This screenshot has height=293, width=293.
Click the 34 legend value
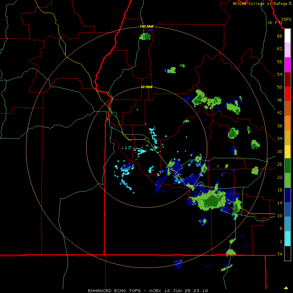click(280, 138)
